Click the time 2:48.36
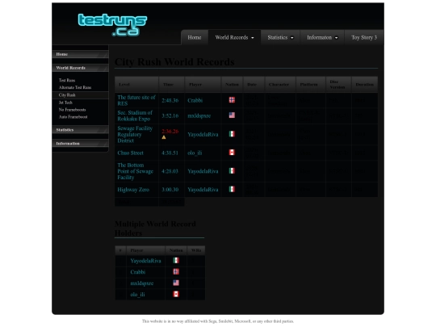Viewport: 436px width, 327px height. 170,100
